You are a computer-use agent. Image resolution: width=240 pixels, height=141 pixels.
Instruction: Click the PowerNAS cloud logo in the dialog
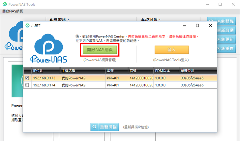pyautogui.click(x=48, y=48)
